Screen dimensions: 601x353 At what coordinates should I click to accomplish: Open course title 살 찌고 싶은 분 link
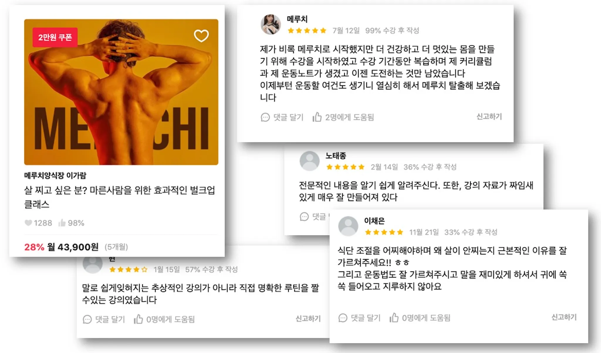click(x=119, y=197)
